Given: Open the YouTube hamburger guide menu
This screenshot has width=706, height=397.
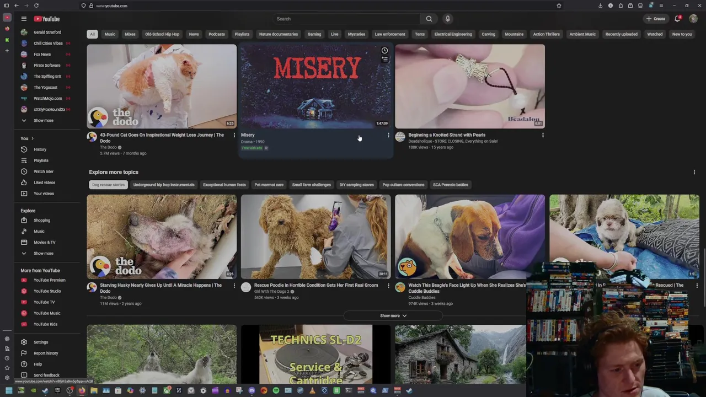Looking at the screenshot, I should [x=24, y=19].
